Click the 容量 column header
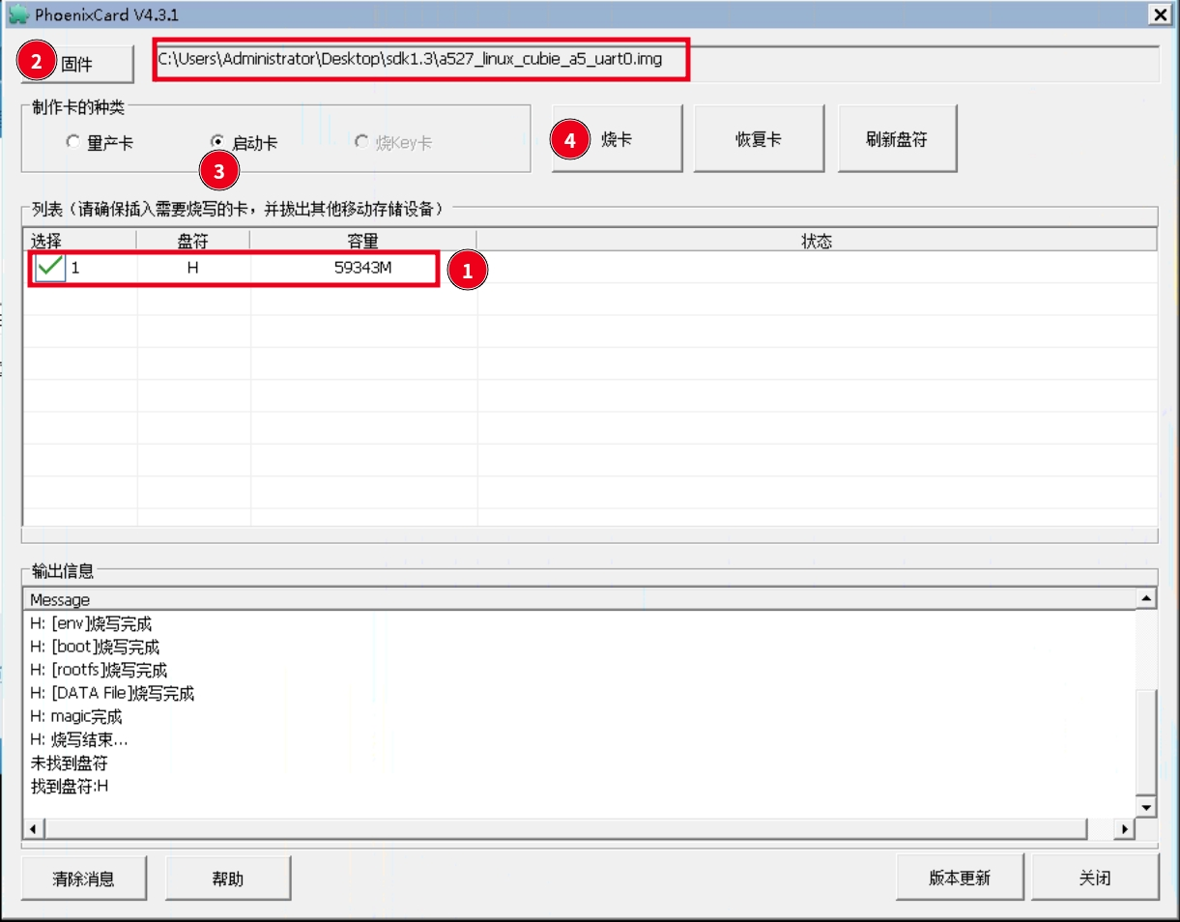The image size is (1180, 922). pyautogui.click(x=363, y=241)
